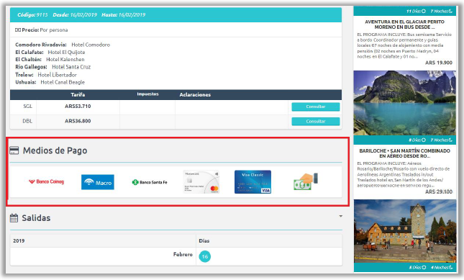The height and width of the screenshot is (280, 464).
Task: Collapse the Salidas section arrow
Action: (x=340, y=216)
